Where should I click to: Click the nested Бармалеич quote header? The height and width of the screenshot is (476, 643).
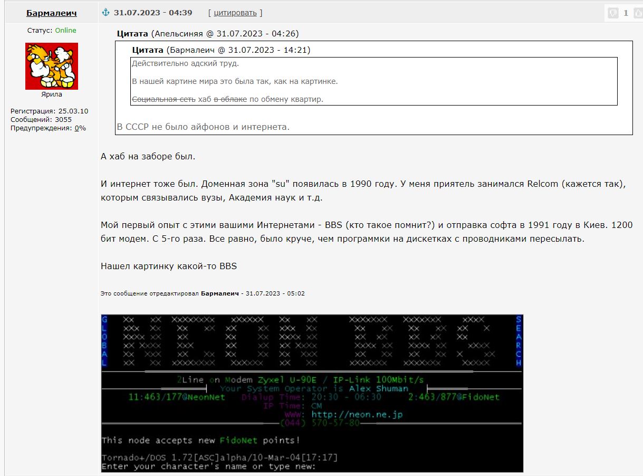click(x=221, y=50)
